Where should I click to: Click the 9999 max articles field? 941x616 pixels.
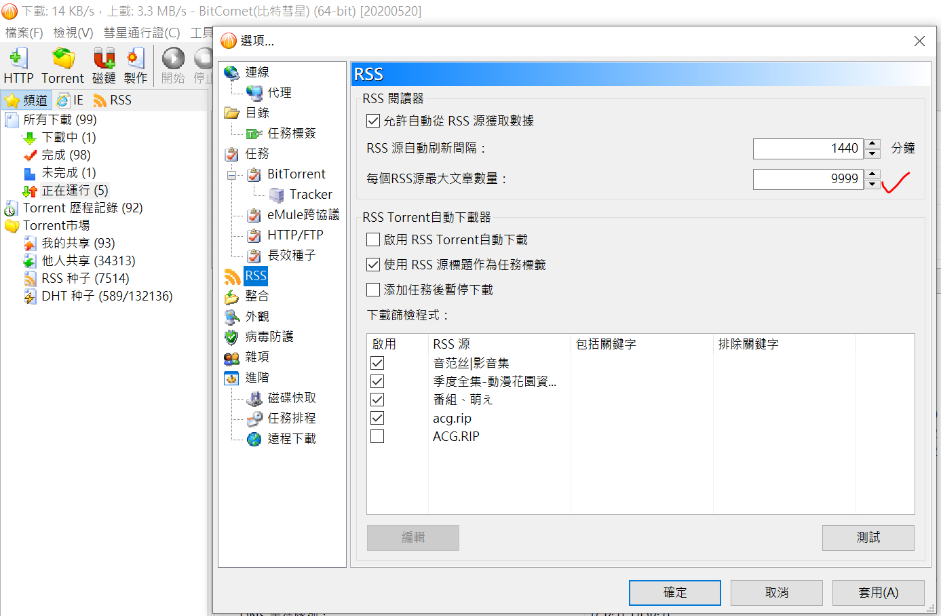coord(808,179)
